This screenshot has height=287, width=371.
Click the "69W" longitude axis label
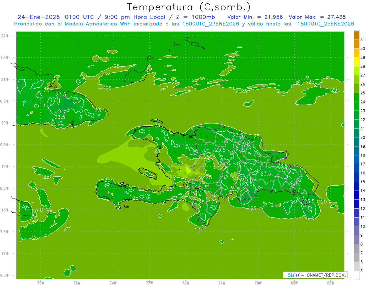point(294,283)
